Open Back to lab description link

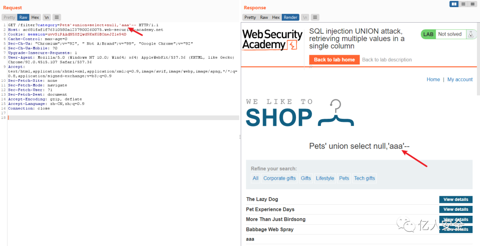pyautogui.click(x=387, y=60)
